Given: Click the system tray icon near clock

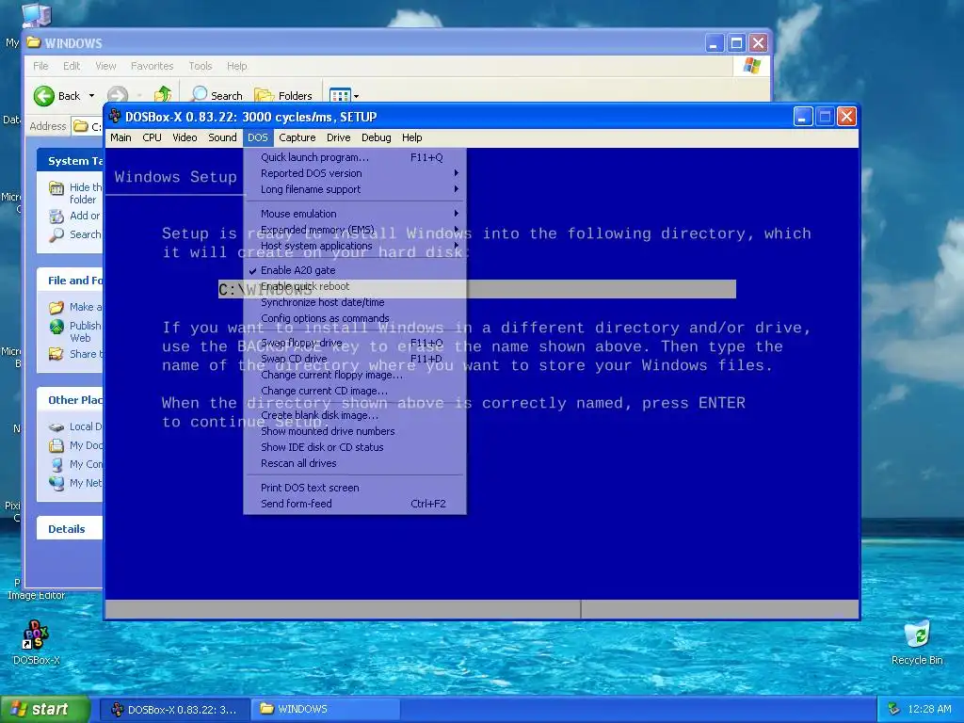Looking at the screenshot, I should click(894, 709).
